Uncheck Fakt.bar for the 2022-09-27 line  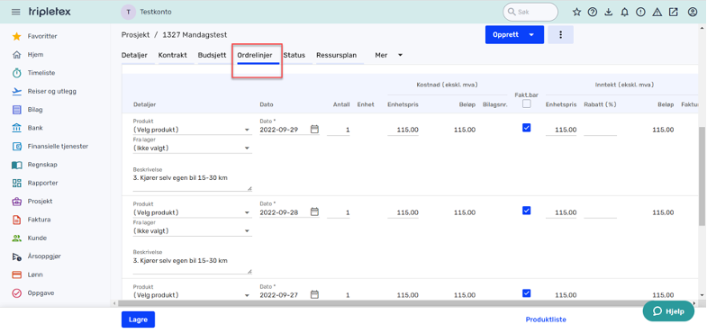[x=526, y=293]
